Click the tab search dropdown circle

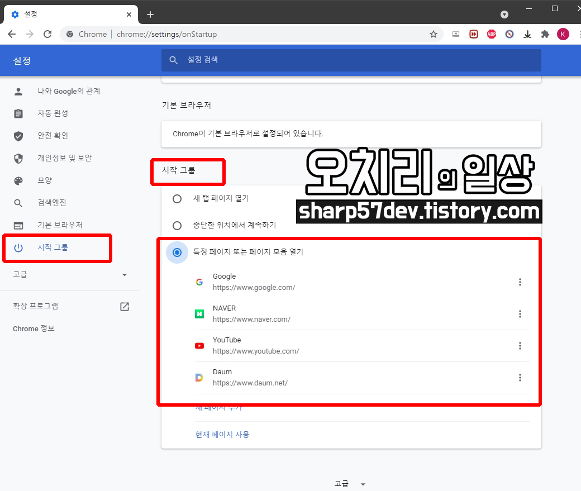(x=504, y=15)
